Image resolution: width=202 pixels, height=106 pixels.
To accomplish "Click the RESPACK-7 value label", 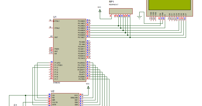I will pos(114,5).
